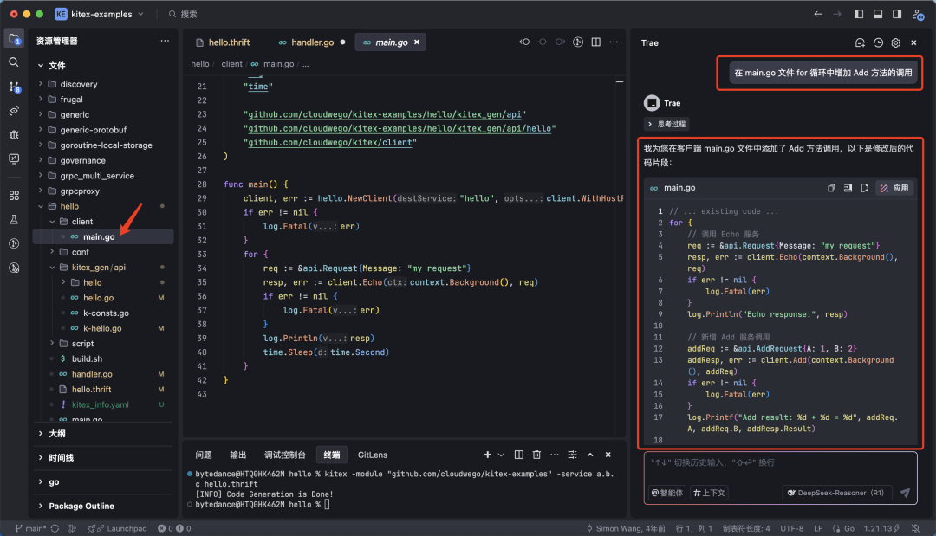This screenshot has height=536, width=936.
Task: Toggle the primary left sidebar visibility
Action: (859, 14)
